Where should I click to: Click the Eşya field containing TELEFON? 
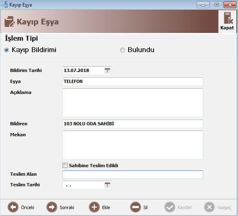(133, 81)
